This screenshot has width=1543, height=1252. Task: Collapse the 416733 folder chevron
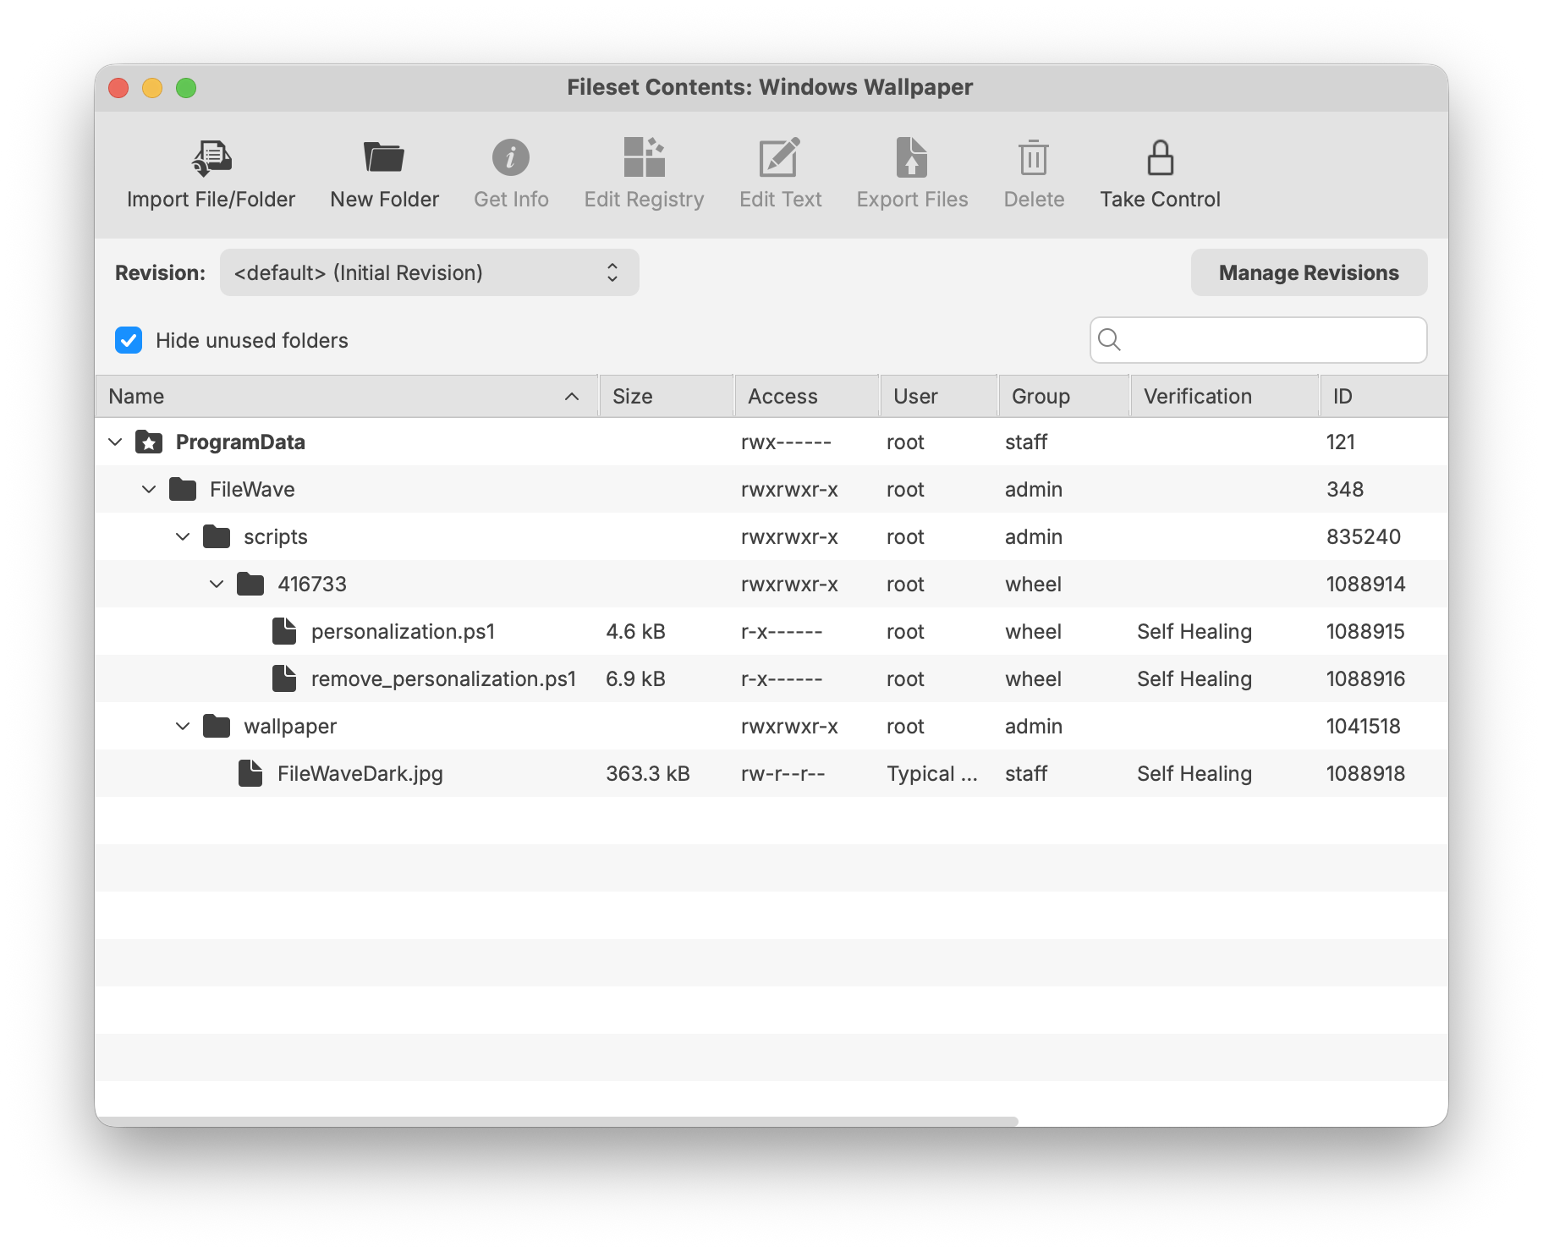coord(217,585)
